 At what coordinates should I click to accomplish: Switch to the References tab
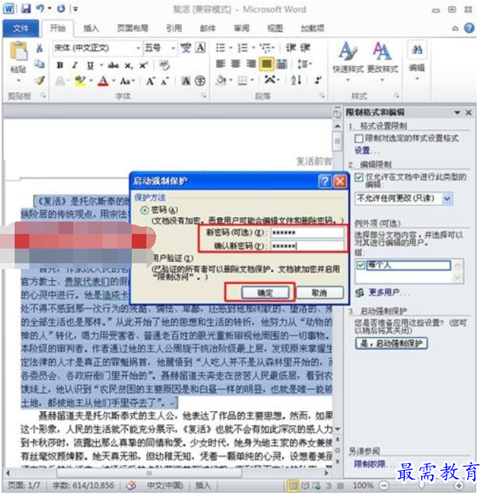point(173,29)
